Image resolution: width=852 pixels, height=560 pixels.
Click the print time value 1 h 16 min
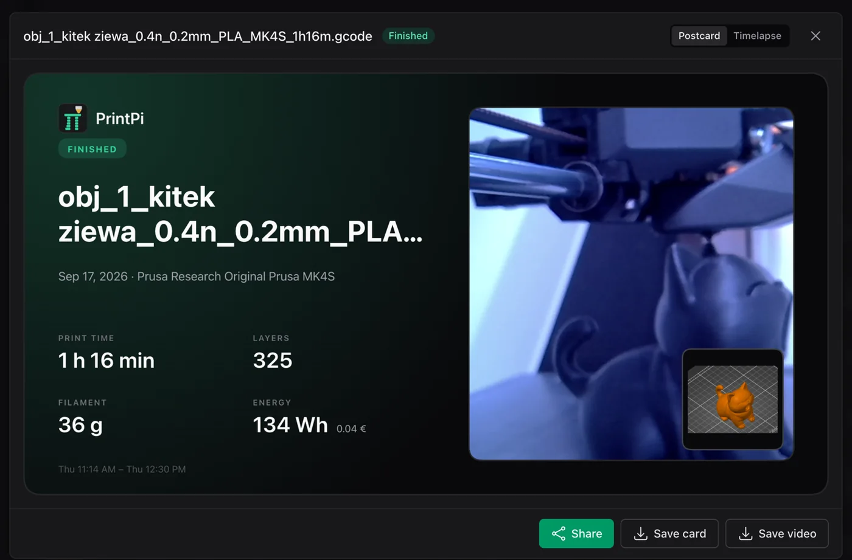tap(106, 361)
